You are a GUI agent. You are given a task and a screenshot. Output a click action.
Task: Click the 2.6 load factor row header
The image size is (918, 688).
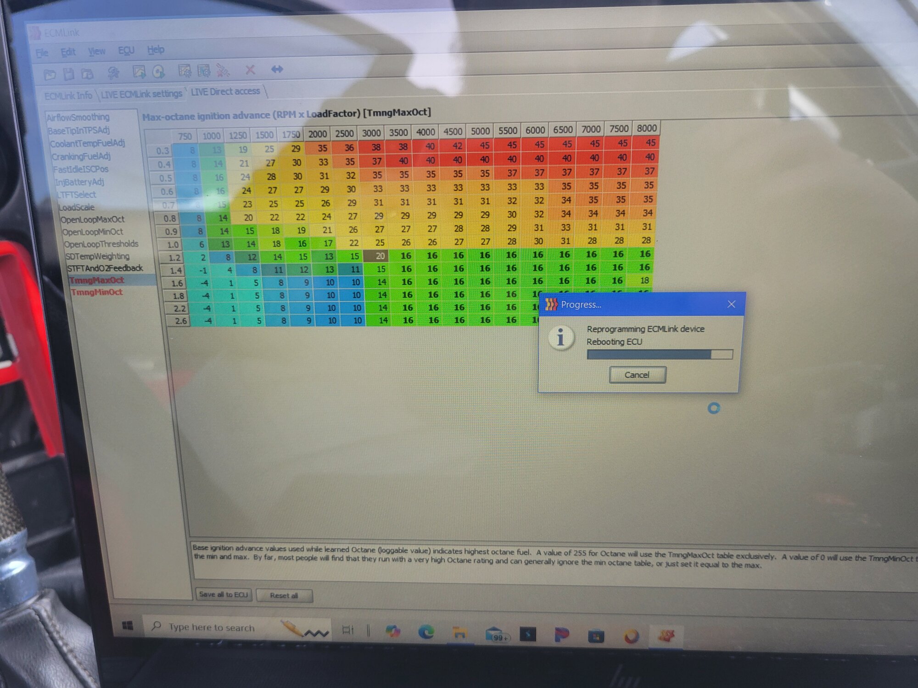pyautogui.click(x=181, y=321)
